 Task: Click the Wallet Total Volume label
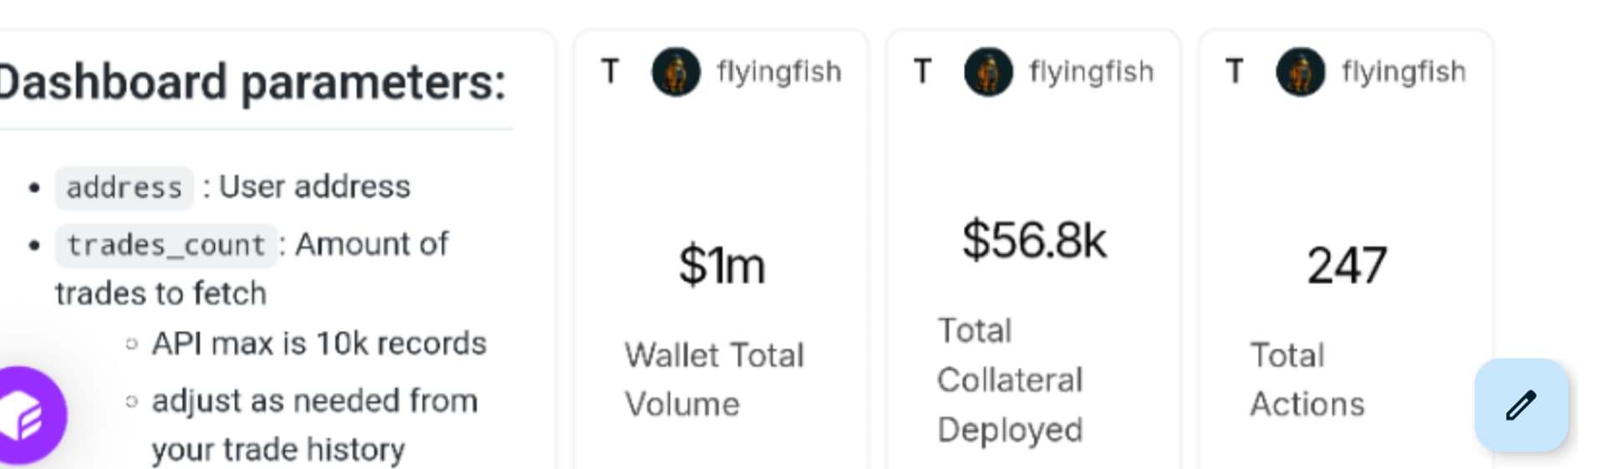(714, 380)
